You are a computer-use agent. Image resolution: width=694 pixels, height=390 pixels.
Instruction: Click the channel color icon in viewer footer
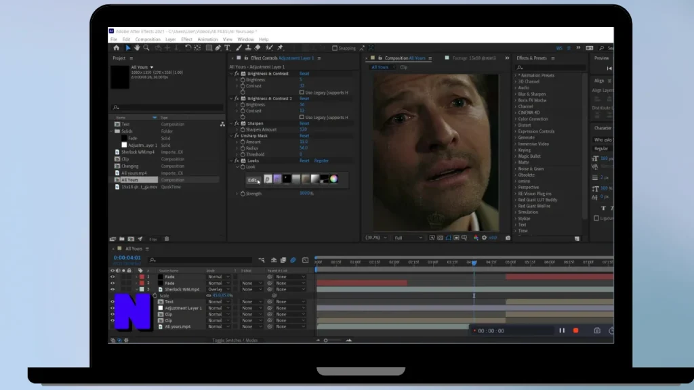tap(476, 238)
